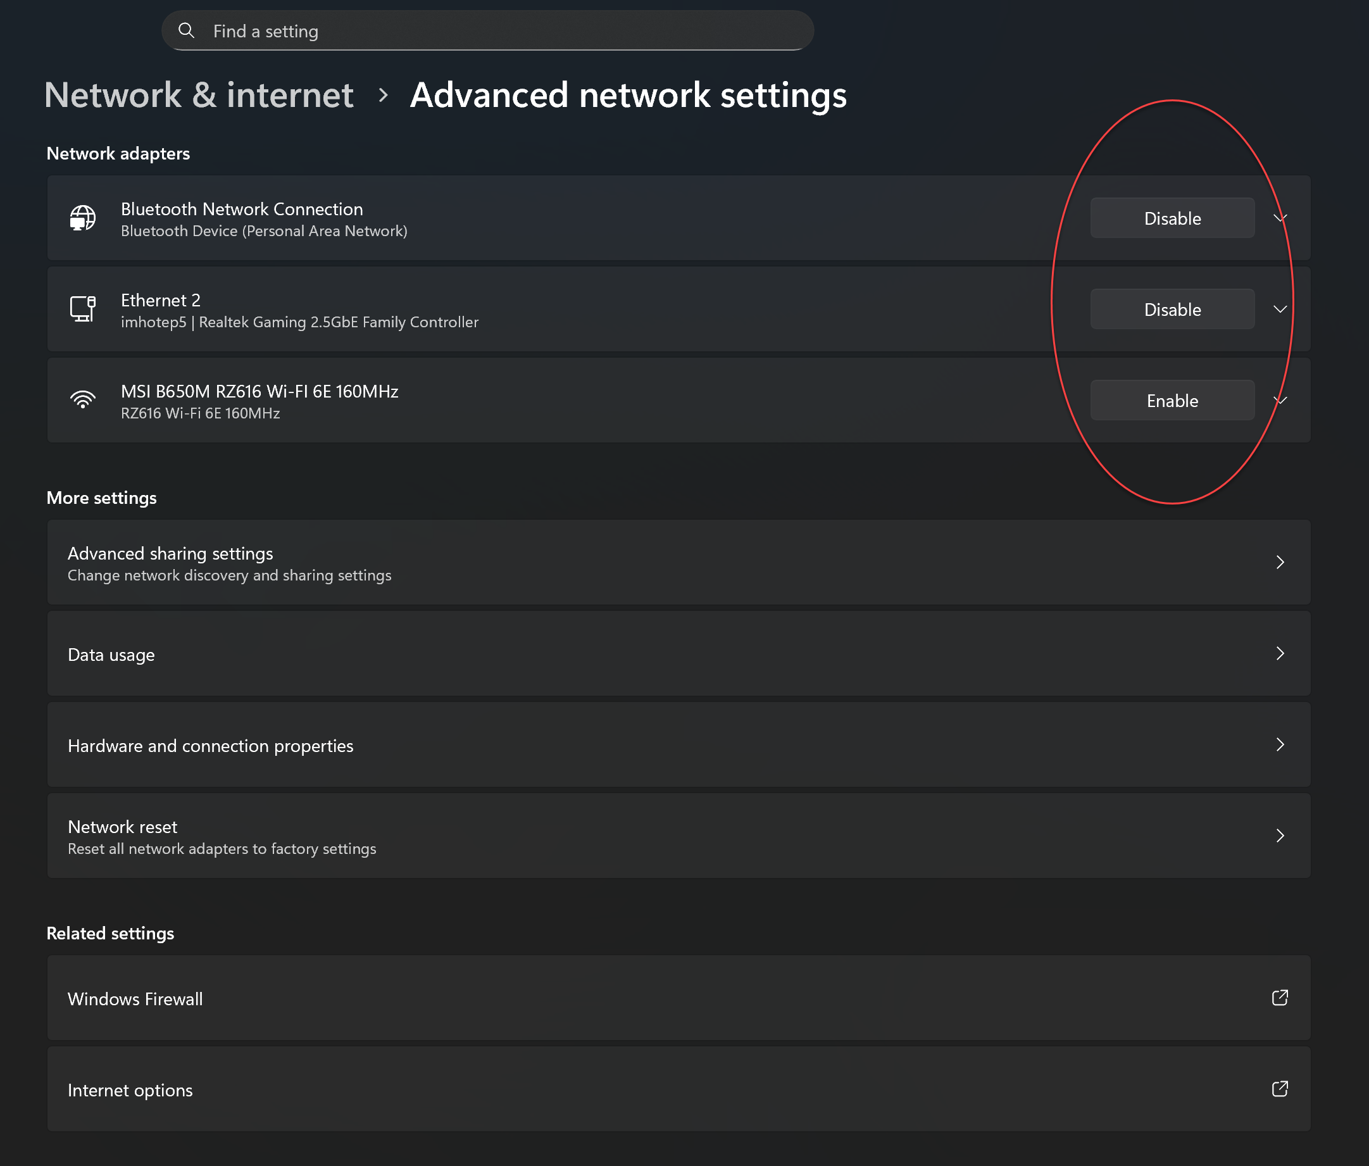
Task: Expand Bluetooth Network Connection details chevron
Action: pyautogui.click(x=1280, y=218)
